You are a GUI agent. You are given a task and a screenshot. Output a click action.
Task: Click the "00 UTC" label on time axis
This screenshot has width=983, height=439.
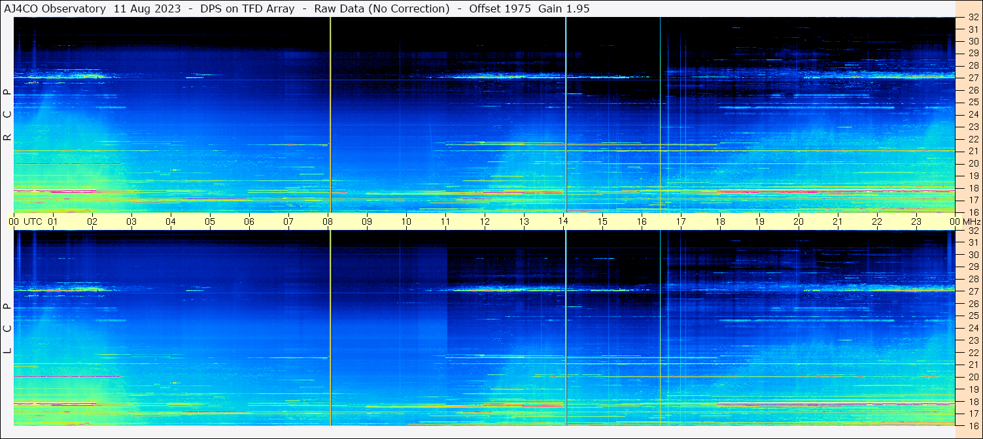[x=25, y=221]
